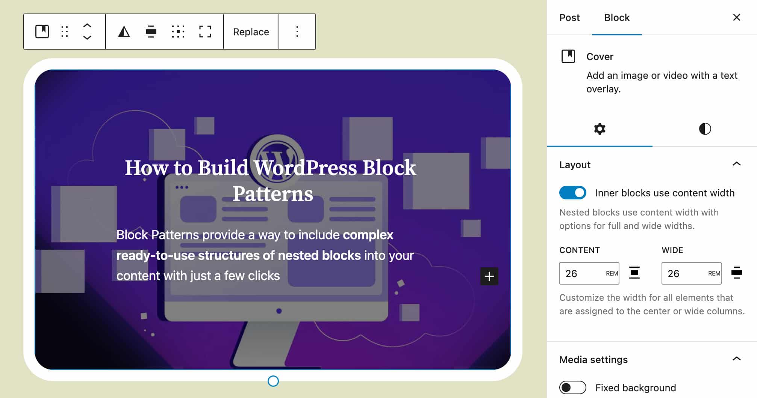Open the block options menu

tap(297, 32)
